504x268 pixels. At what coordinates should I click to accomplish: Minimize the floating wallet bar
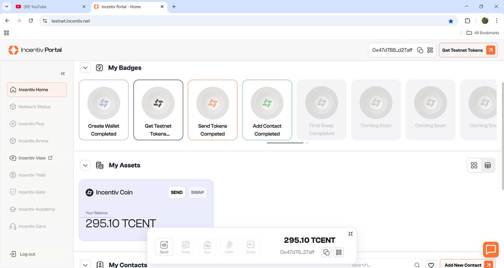350,234
